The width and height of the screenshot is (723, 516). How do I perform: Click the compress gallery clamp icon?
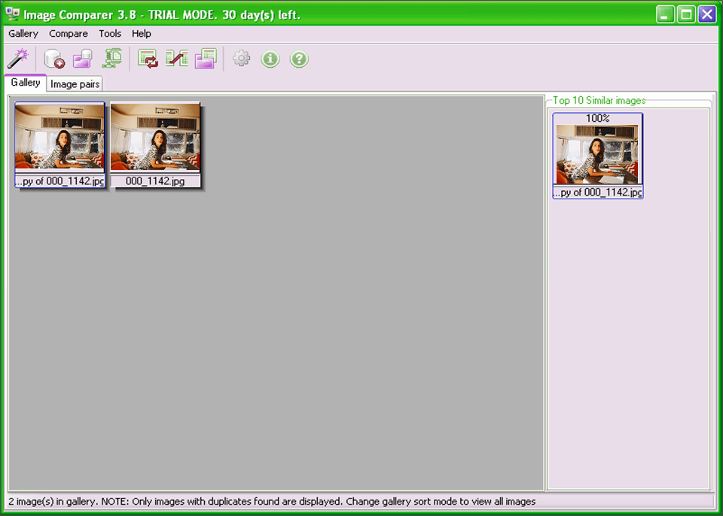click(112, 59)
